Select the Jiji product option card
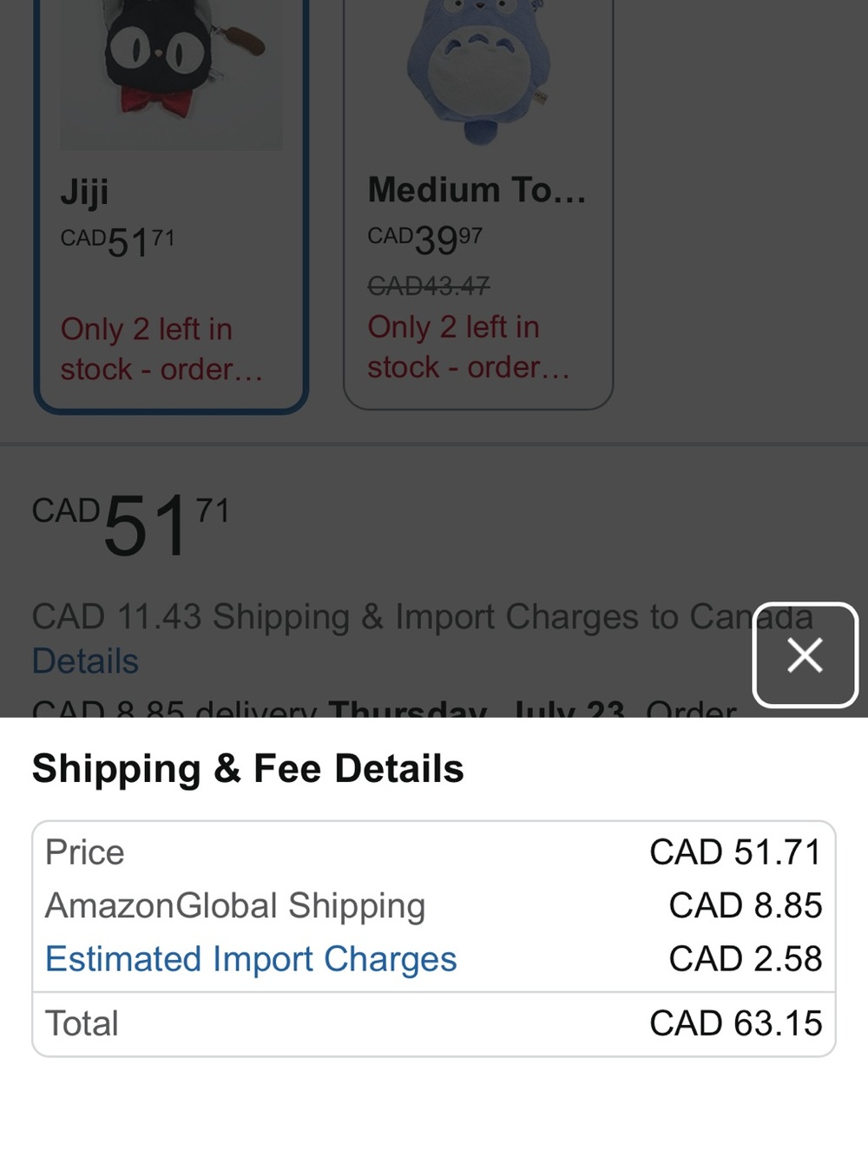Viewport: 868px width, 1157px height. (x=171, y=206)
